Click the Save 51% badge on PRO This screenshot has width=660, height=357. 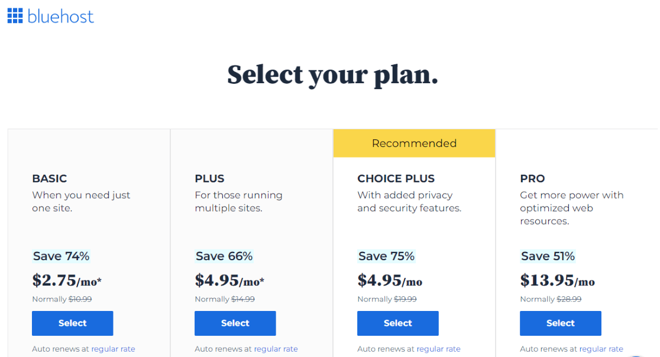(x=548, y=256)
